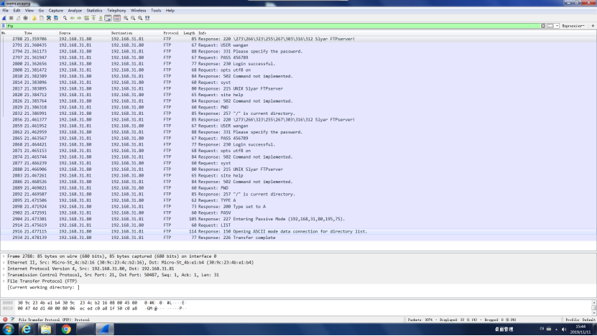The width and height of the screenshot is (597, 336).
Task: Go back in packet history
Action: (72, 18)
